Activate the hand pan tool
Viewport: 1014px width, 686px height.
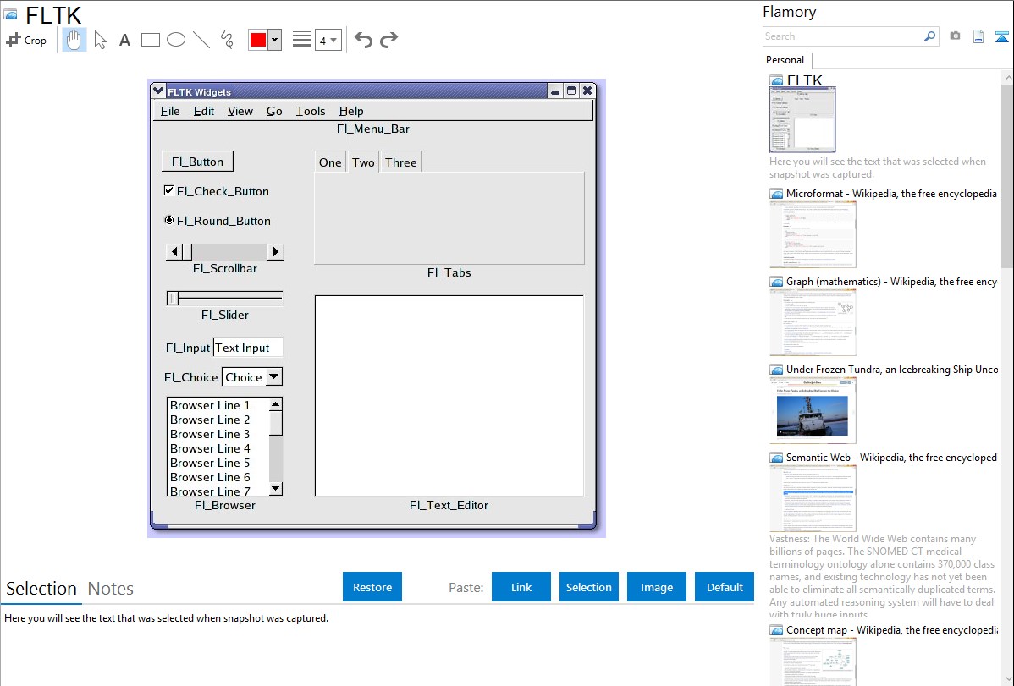tap(74, 40)
